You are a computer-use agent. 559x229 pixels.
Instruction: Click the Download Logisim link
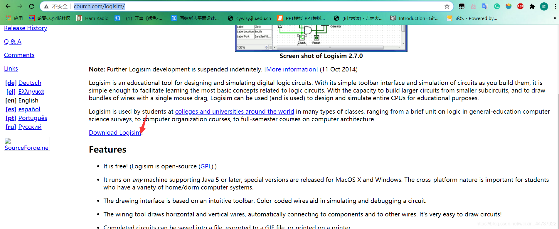coord(115,133)
